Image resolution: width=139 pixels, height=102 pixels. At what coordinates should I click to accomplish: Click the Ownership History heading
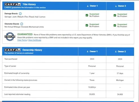click(x=32, y=50)
